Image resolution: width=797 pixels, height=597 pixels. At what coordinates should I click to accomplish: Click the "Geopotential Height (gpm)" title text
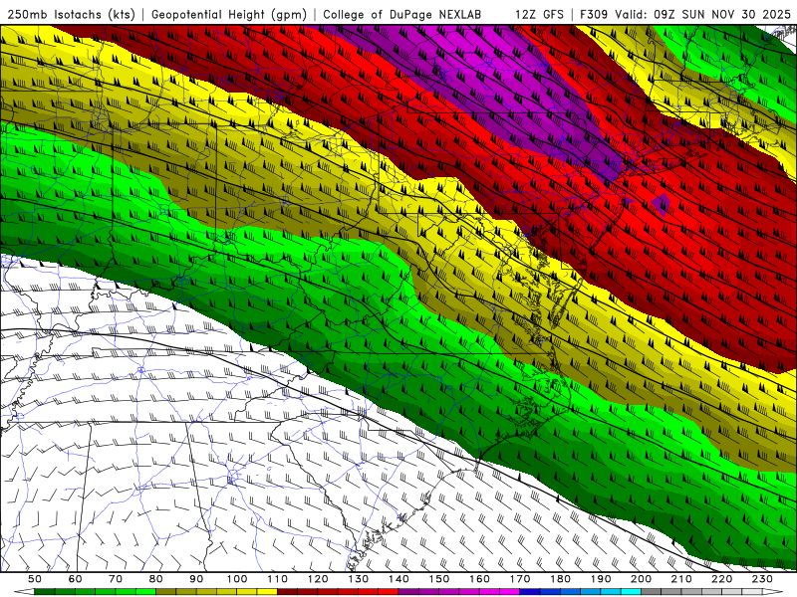[229, 14]
